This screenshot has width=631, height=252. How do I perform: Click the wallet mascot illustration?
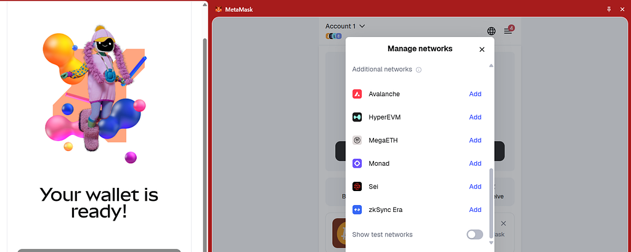coord(94,95)
